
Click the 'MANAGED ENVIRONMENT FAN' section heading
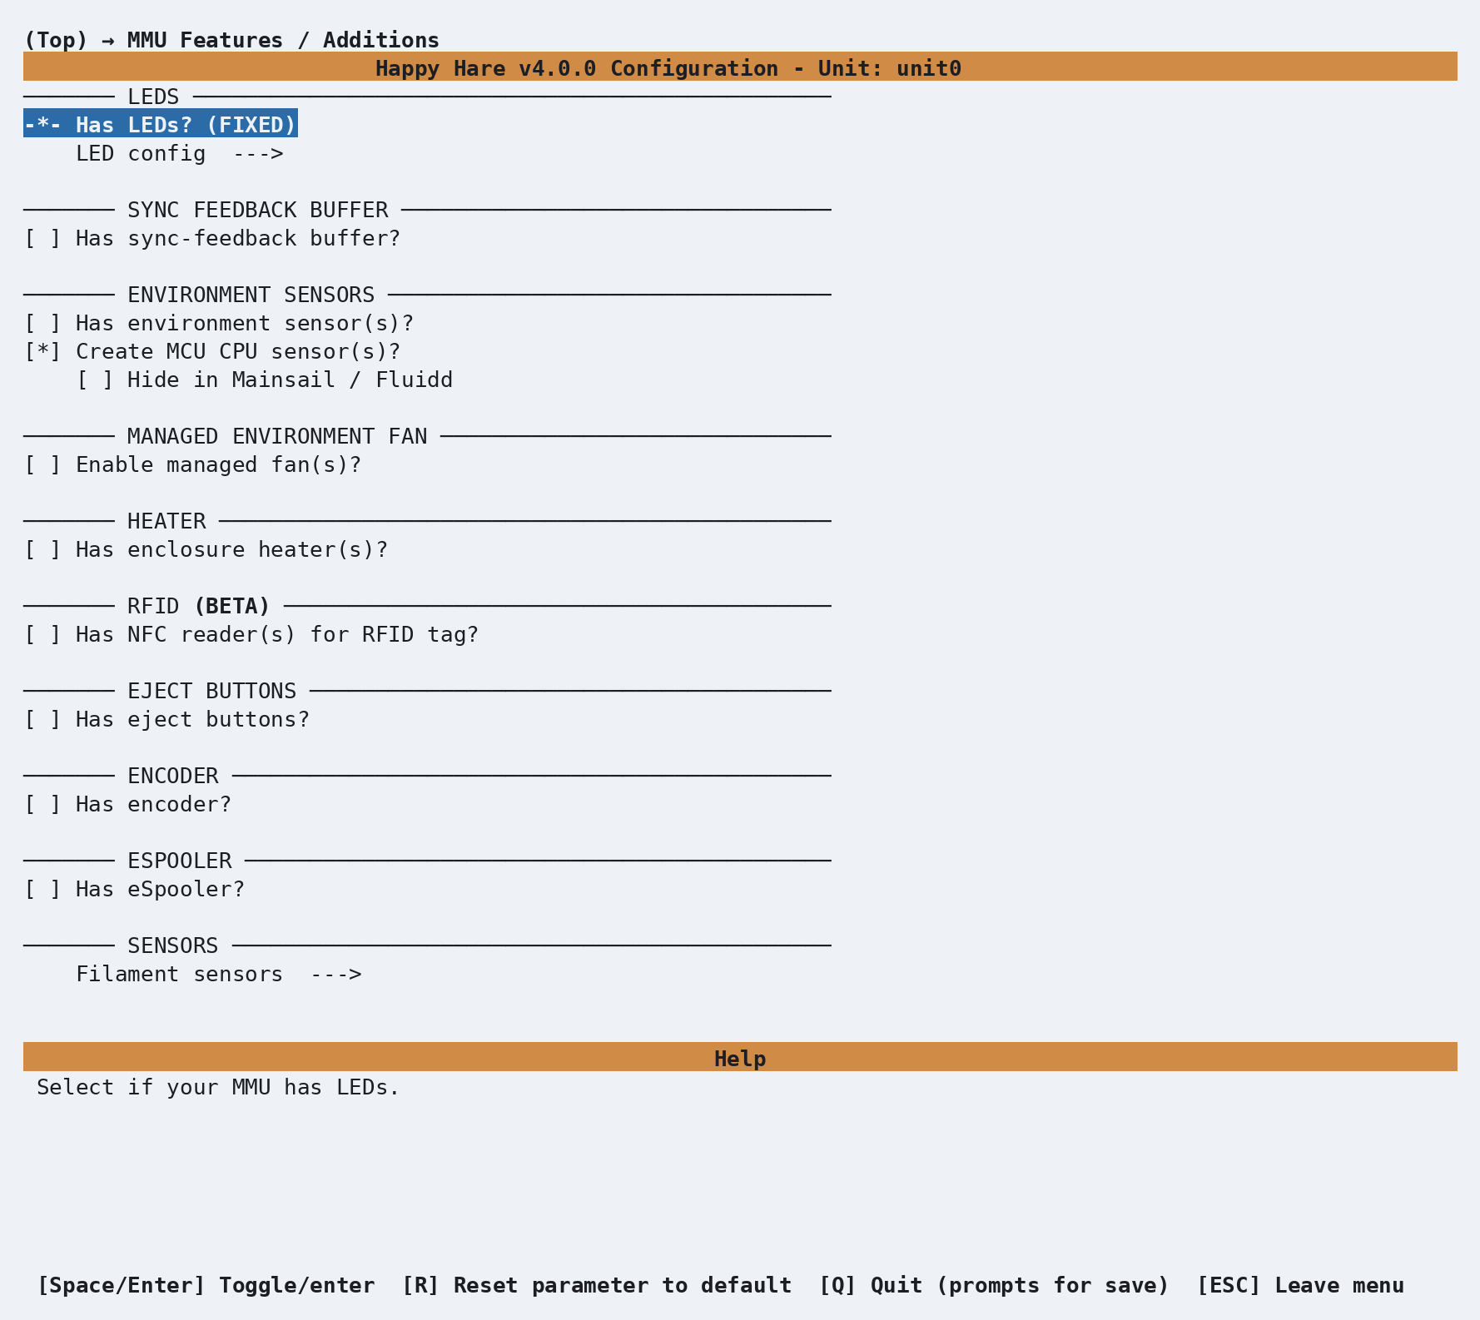click(277, 436)
